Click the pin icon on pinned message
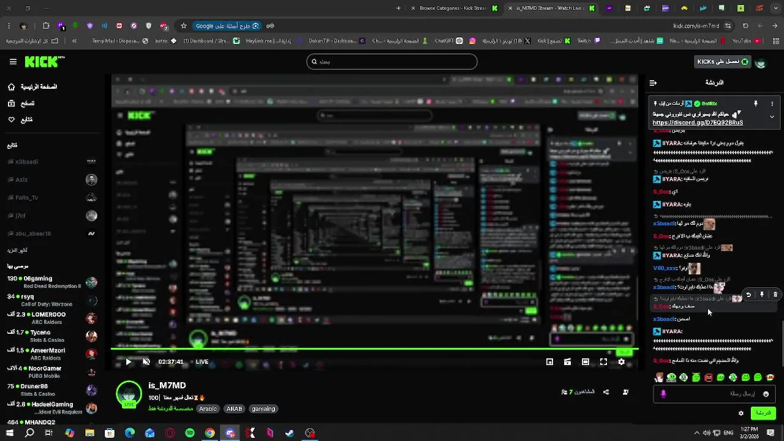This screenshot has width=784, height=441. click(756, 104)
